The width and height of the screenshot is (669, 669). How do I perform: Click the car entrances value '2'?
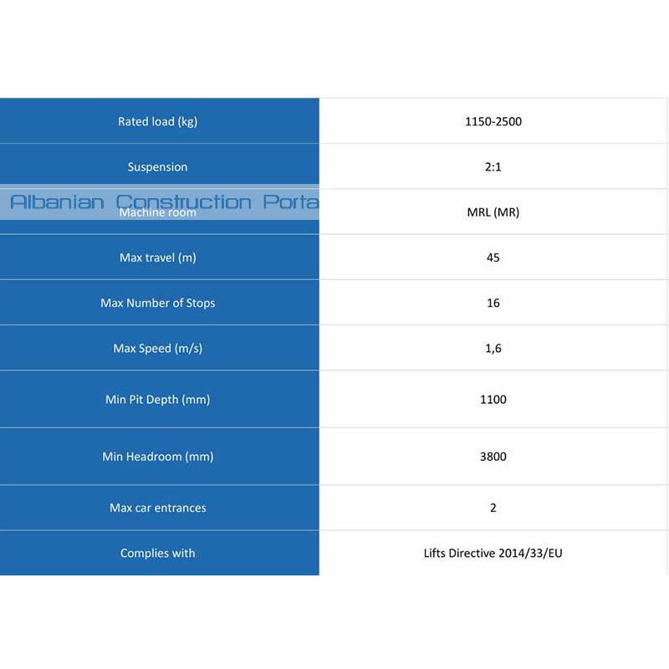pos(493,508)
